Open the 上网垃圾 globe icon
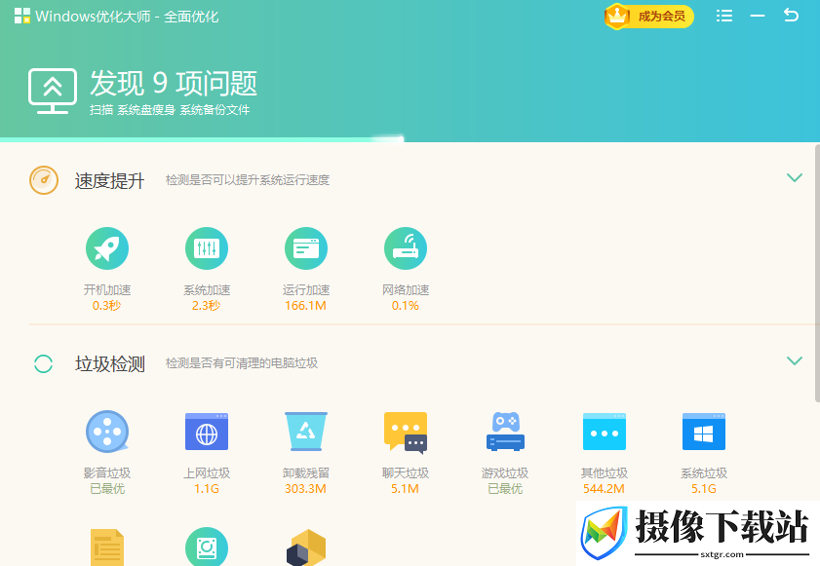 (207, 432)
